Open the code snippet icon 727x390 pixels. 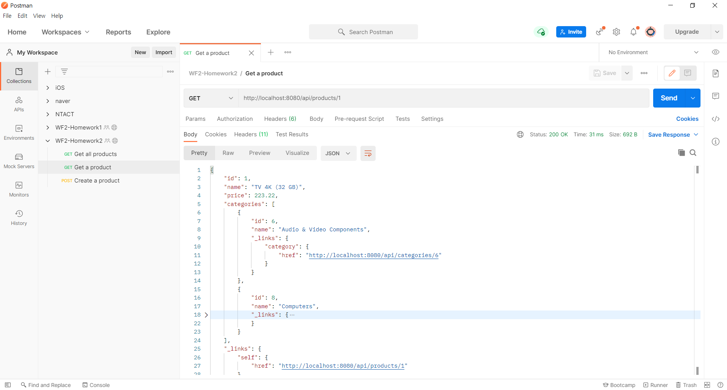tap(716, 119)
